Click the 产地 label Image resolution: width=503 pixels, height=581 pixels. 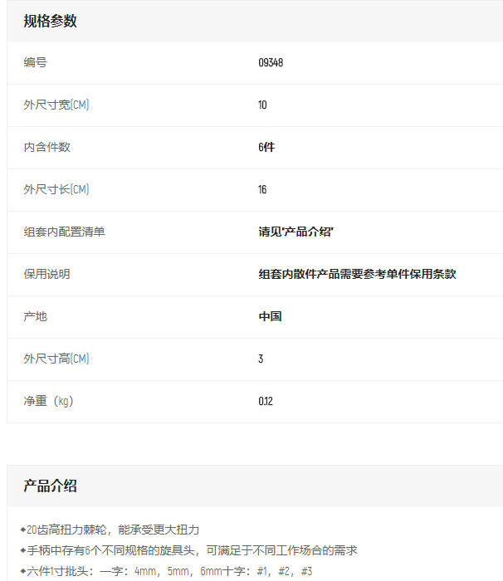coord(36,317)
